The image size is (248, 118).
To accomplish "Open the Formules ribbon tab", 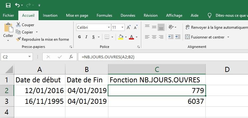I will tap(104, 15).
